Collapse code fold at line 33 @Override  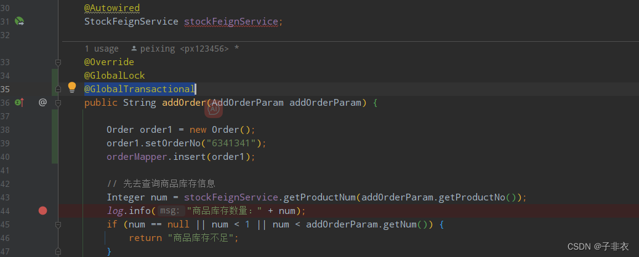(x=58, y=62)
